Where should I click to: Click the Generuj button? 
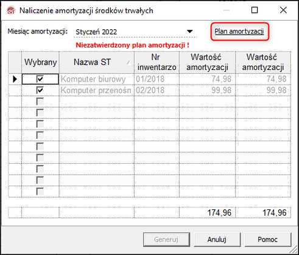pyautogui.click(x=166, y=240)
